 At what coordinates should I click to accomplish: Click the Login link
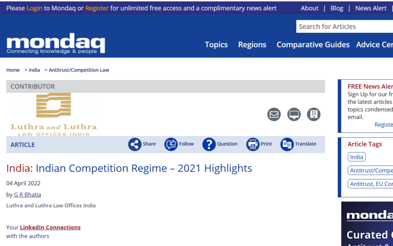[x=35, y=8]
